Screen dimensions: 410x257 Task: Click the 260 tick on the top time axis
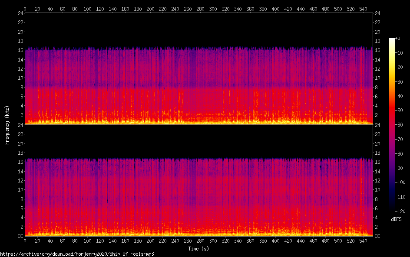click(188, 8)
